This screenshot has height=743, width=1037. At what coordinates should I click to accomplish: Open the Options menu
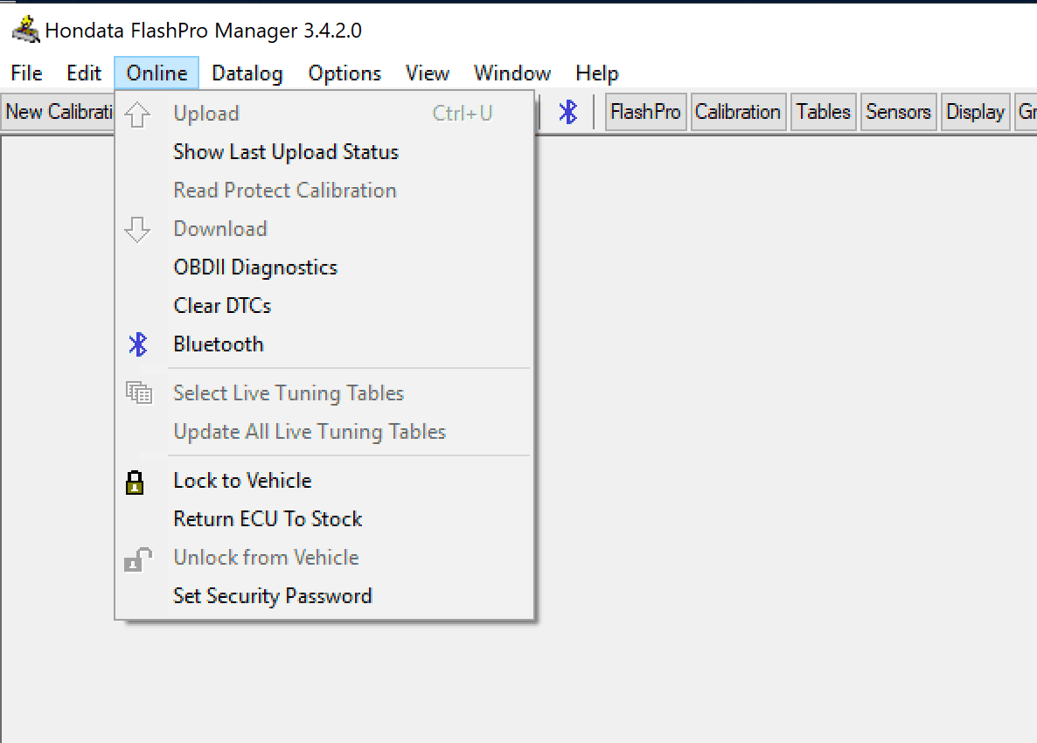(345, 73)
